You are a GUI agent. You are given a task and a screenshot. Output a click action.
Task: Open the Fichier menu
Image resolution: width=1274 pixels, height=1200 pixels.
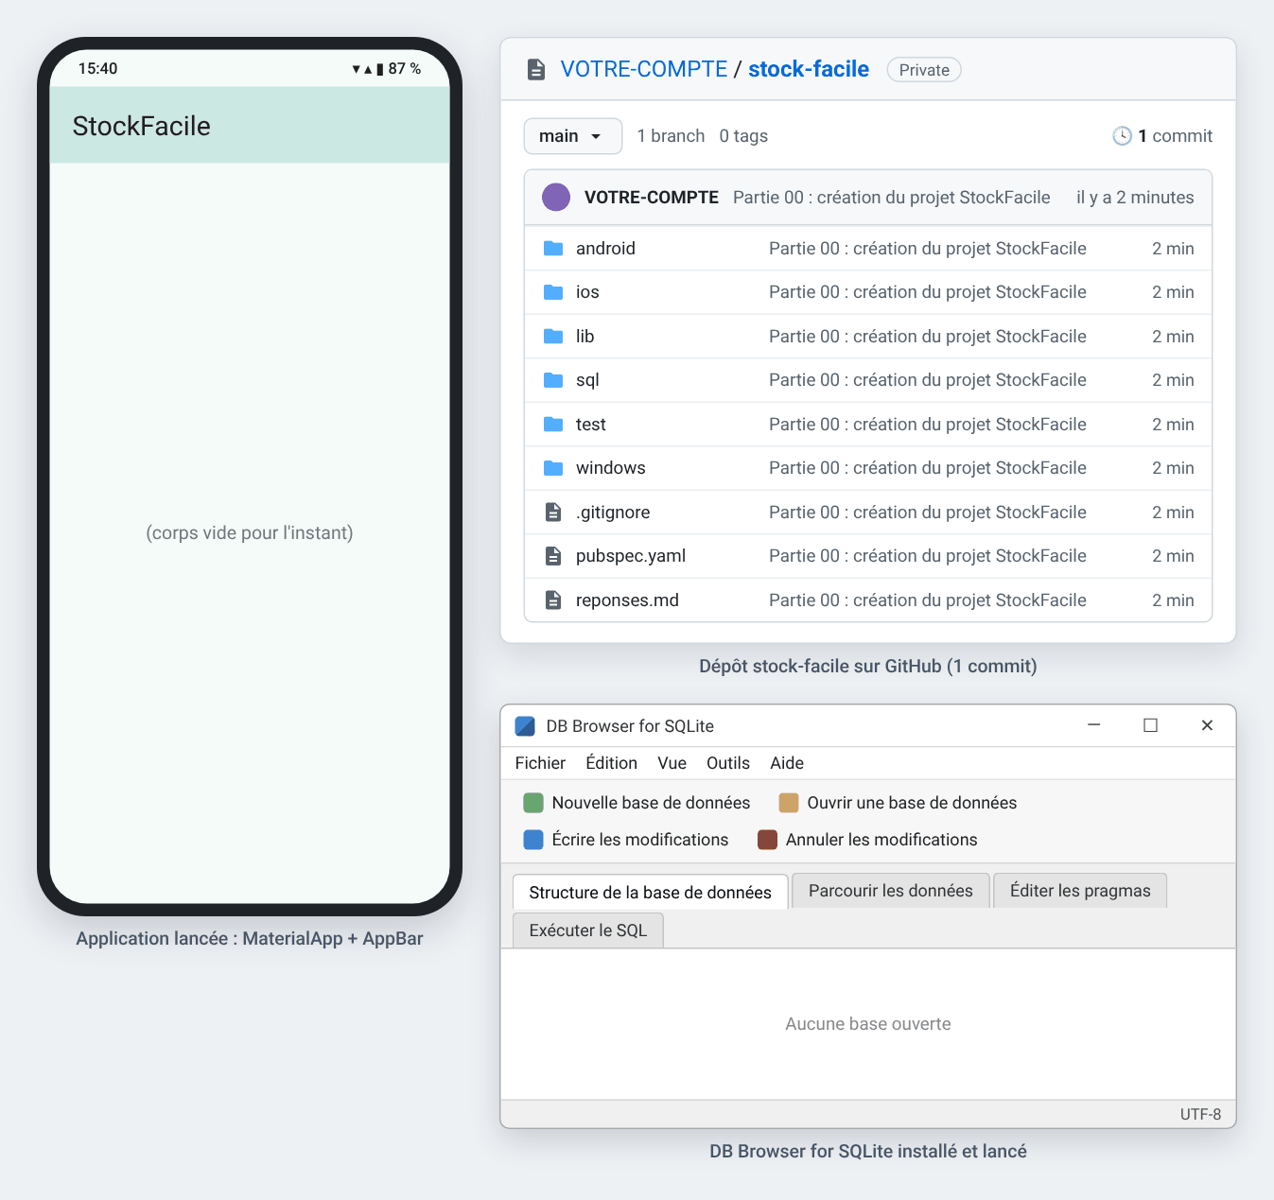pyautogui.click(x=540, y=763)
